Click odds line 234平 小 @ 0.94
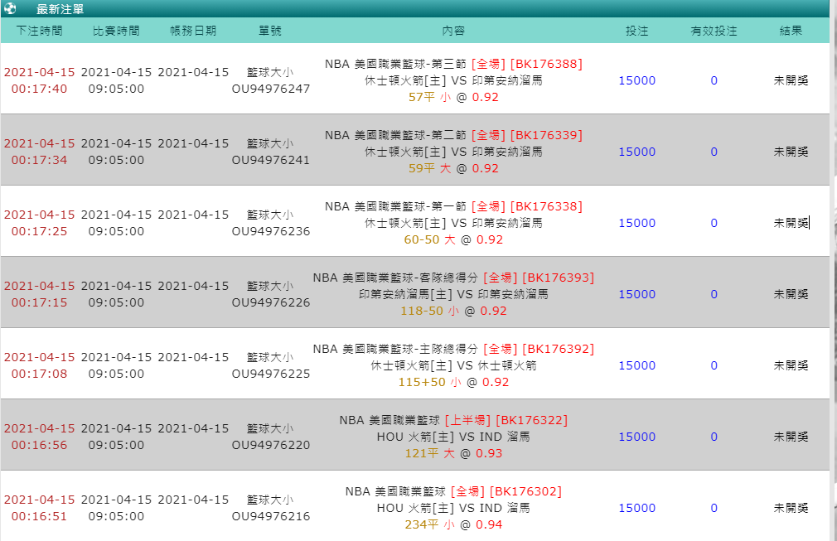The width and height of the screenshot is (837, 541). (x=453, y=524)
